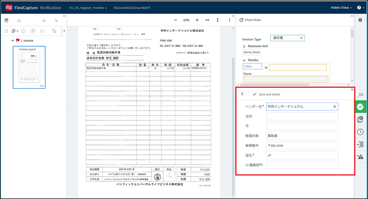The width and height of the screenshot is (368, 199).
Task: Tick the select-all checkbox in left toolbar
Action: (6, 31)
